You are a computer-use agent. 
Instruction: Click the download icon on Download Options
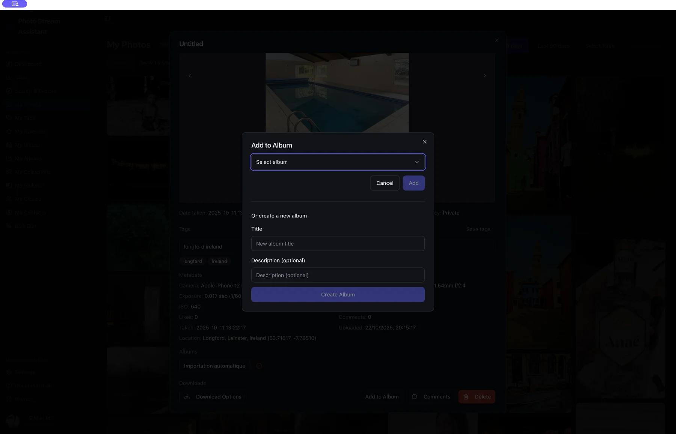(187, 397)
